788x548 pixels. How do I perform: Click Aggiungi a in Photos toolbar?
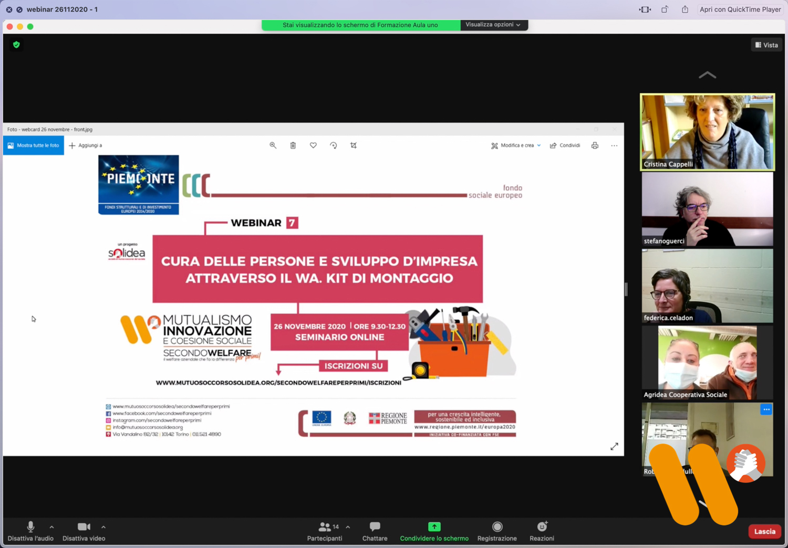tap(86, 145)
